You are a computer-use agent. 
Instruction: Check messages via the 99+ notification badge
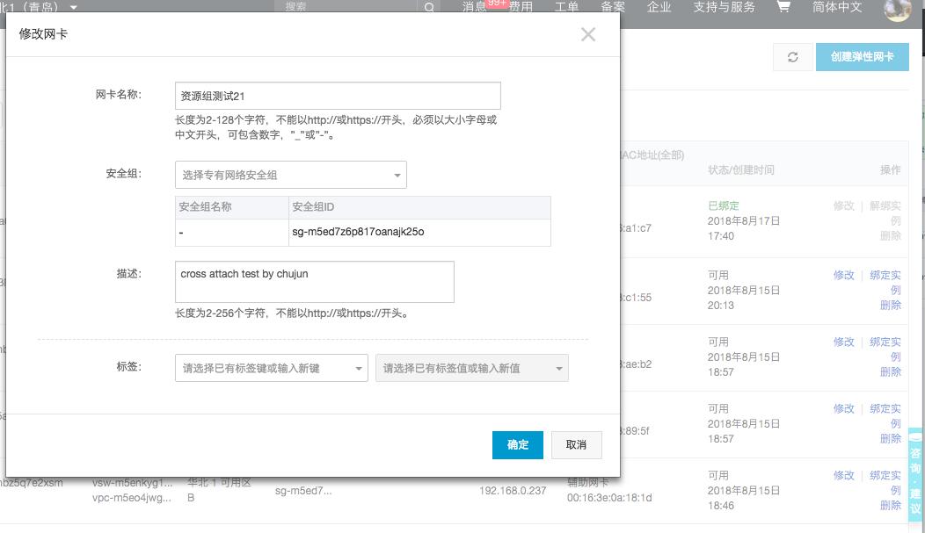pyautogui.click(x=494, y=4)
